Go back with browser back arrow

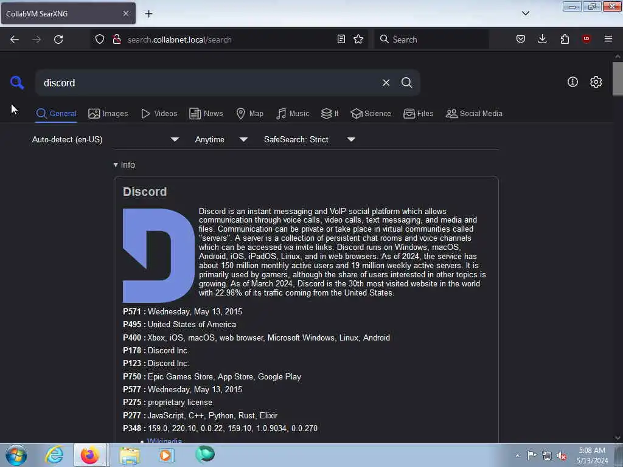tap(15, 40)
